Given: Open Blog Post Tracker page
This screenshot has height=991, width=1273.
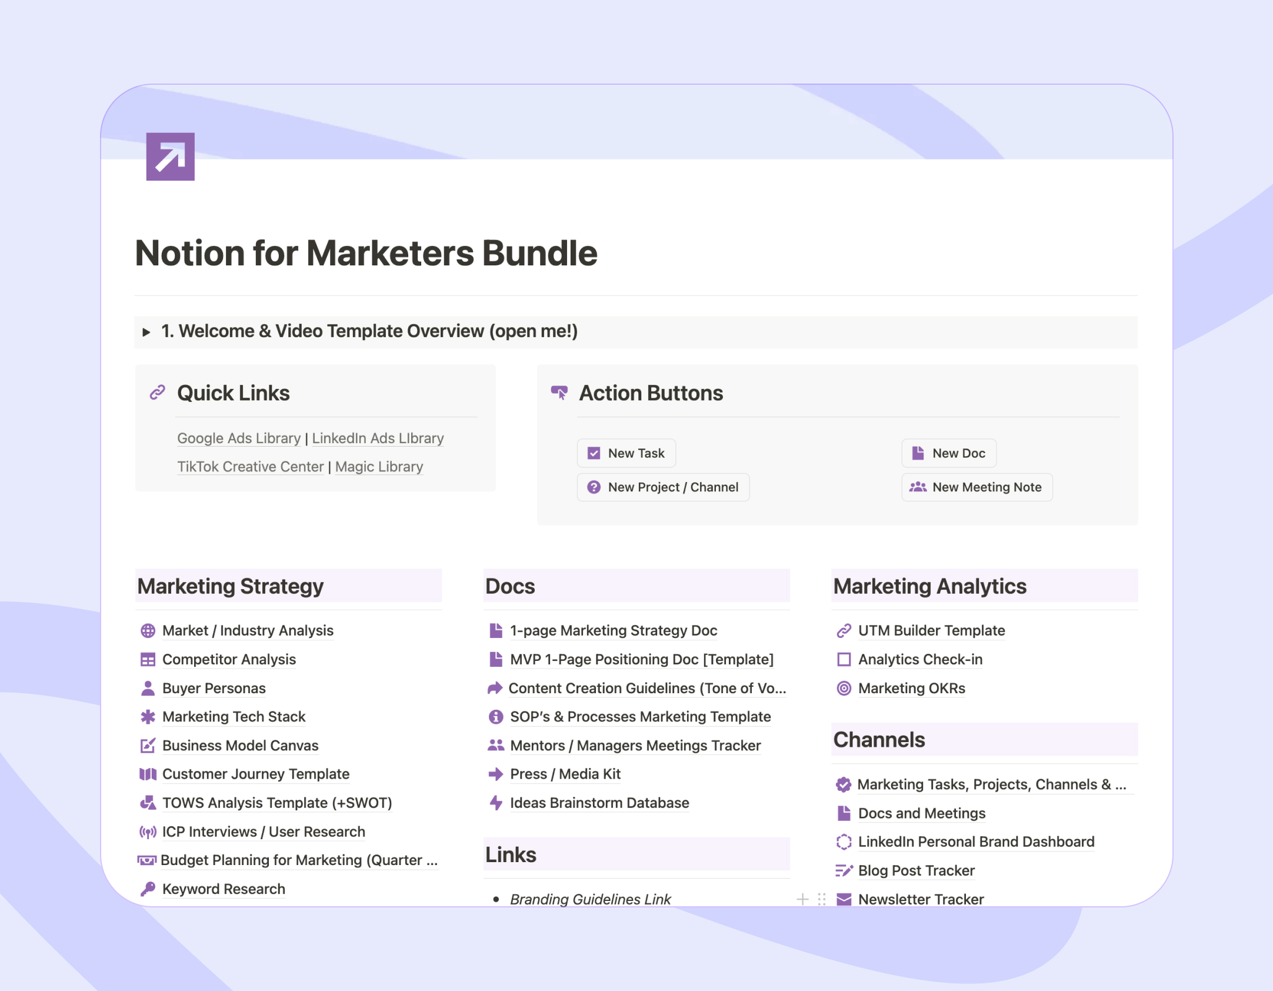Looking at the screenshot, I should pos(916,871).
